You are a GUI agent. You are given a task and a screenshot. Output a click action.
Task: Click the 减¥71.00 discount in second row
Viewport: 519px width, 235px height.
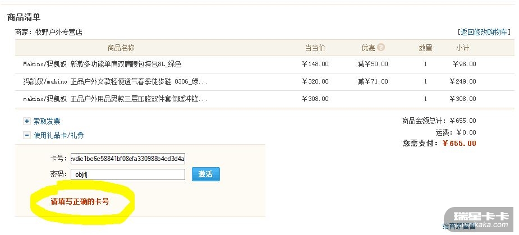click(373, 82)
